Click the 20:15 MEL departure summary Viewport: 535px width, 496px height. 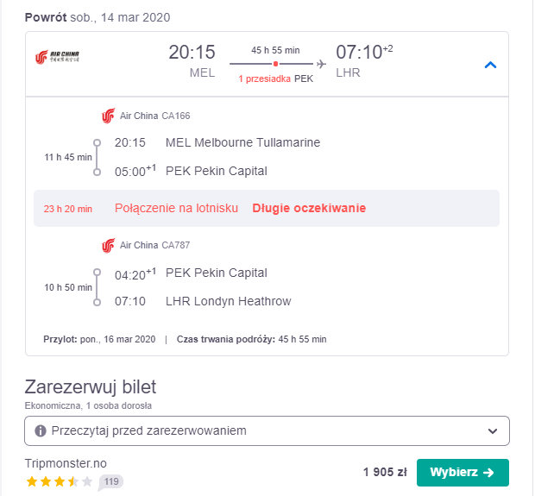click(x=192, y=61)
